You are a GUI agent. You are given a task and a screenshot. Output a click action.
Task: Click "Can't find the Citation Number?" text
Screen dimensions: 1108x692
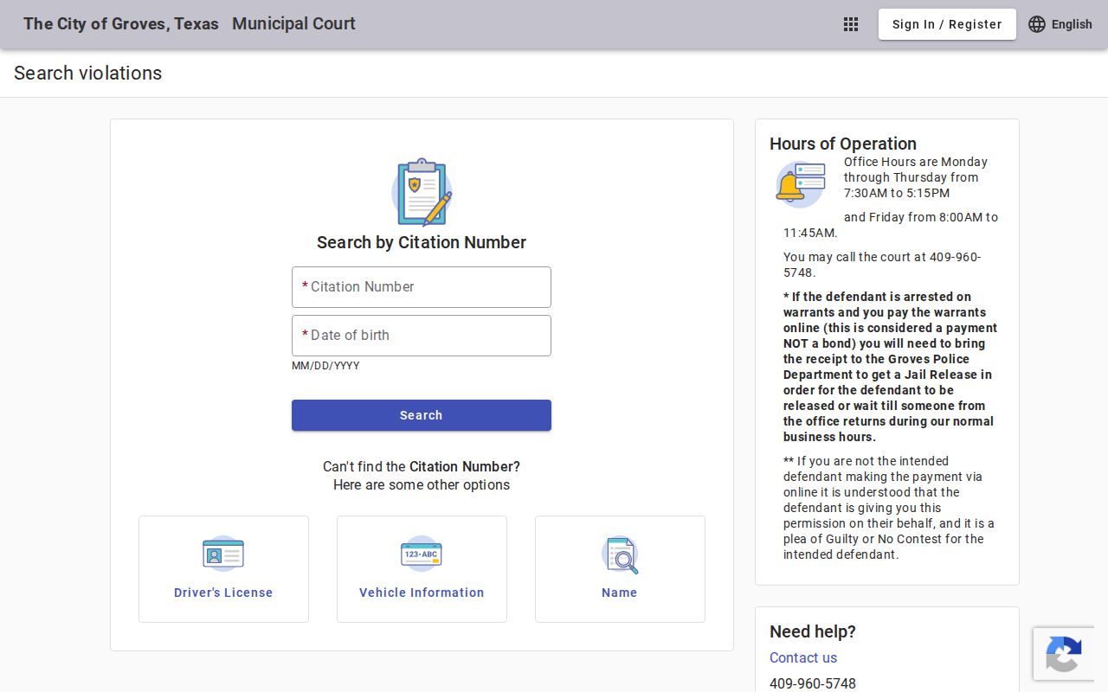pos(422,466)
